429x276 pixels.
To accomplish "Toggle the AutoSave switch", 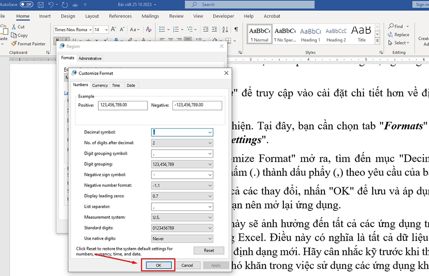I will point(26,4).
